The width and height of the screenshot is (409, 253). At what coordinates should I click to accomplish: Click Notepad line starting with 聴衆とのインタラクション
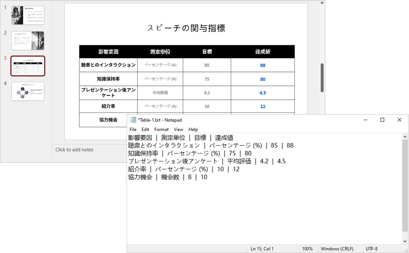coord(211,145)
